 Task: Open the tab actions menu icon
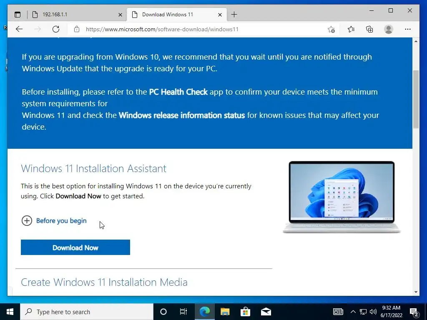18,15
